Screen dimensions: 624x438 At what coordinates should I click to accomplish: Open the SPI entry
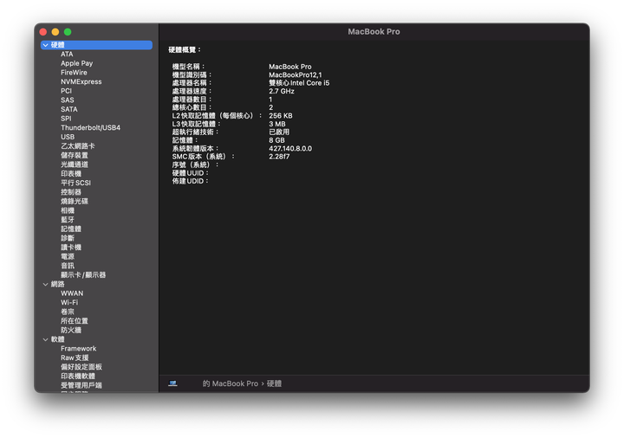66,119
